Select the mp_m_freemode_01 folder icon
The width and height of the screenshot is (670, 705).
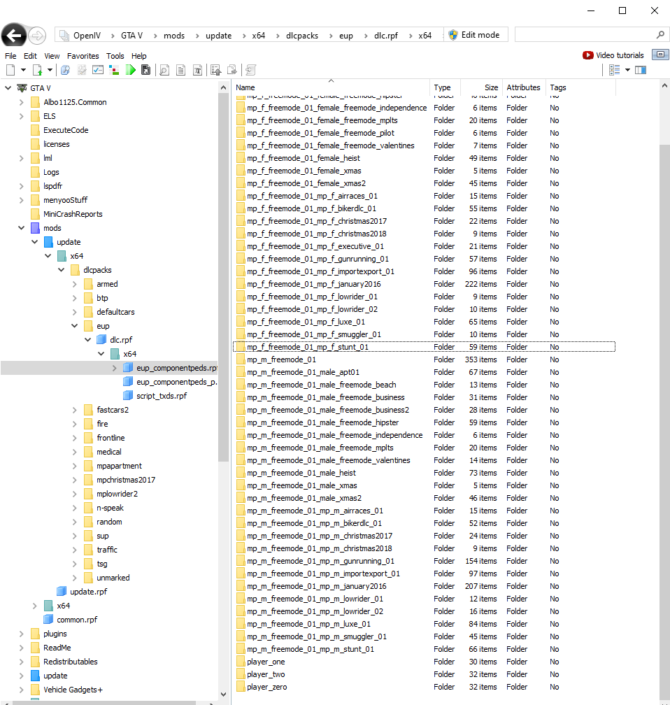click(x=241, y=359)
